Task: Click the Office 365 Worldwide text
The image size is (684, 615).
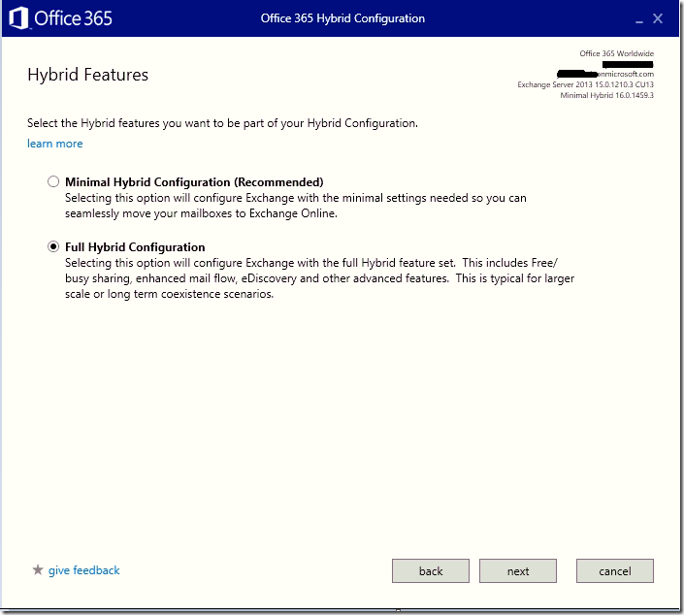Action: click(616, 53)
